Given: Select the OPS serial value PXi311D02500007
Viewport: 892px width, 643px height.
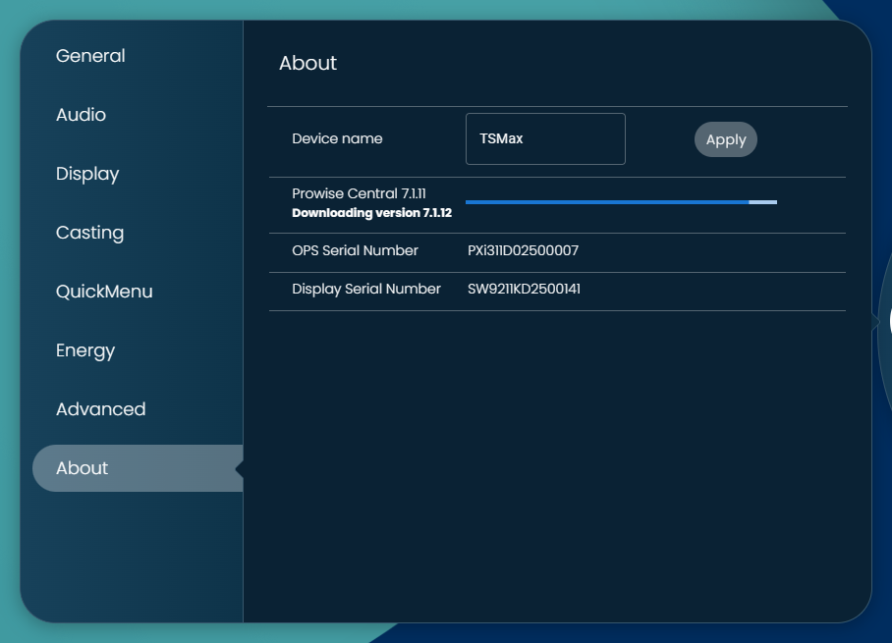Looking at the screenshot, I should pyautogui.click(x=523, y=250).
